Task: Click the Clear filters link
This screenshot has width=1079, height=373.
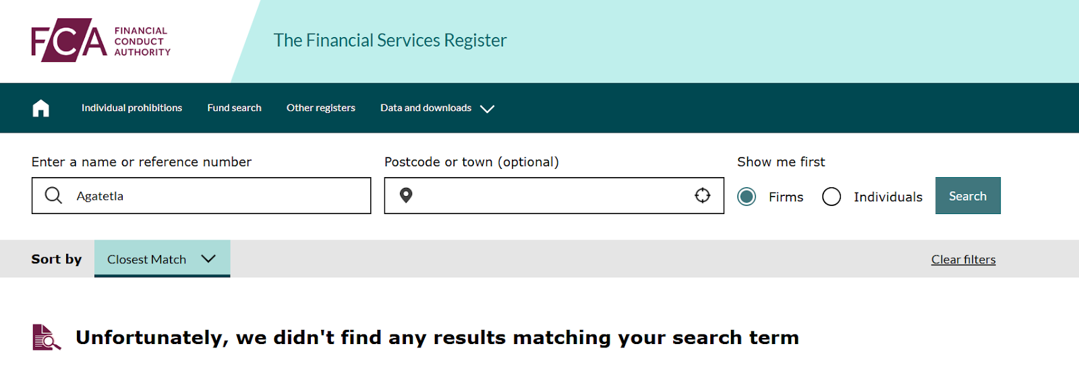Action: [963, 259]
